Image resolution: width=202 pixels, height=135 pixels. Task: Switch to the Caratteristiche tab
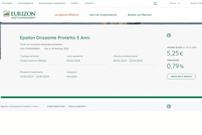(56, 107)
